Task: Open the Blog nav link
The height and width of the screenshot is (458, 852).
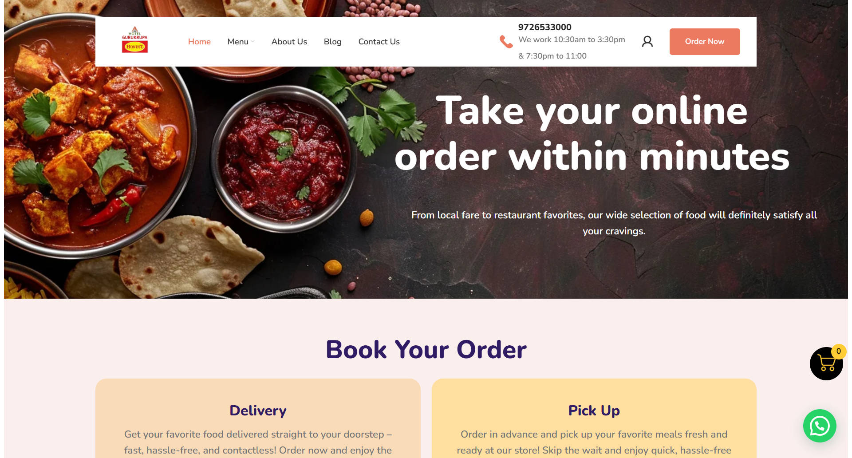Action: 333,42
